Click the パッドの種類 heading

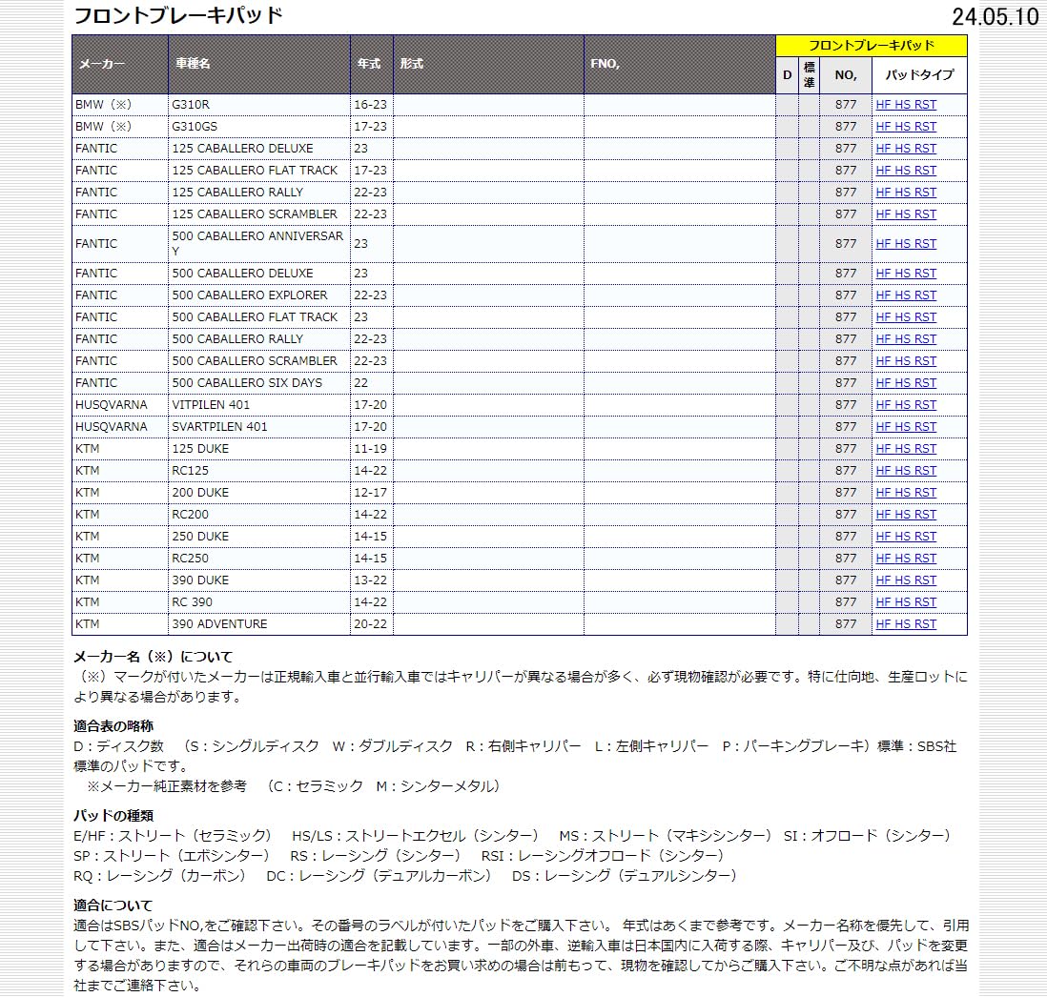tap(113, 816)
